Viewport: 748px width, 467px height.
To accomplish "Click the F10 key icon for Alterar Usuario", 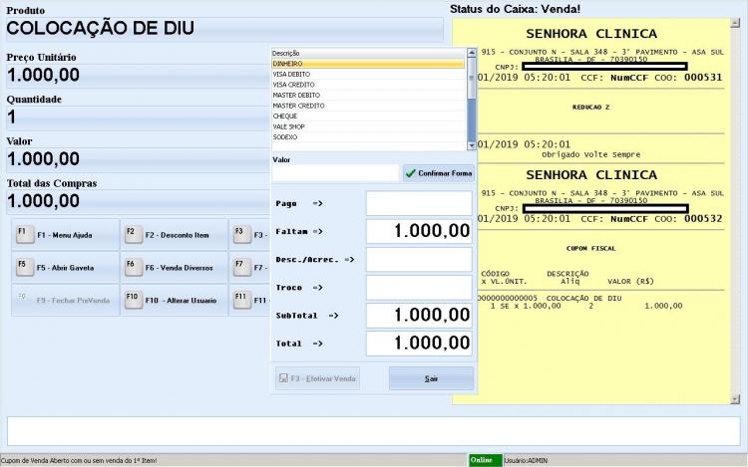I will point(134,300).
